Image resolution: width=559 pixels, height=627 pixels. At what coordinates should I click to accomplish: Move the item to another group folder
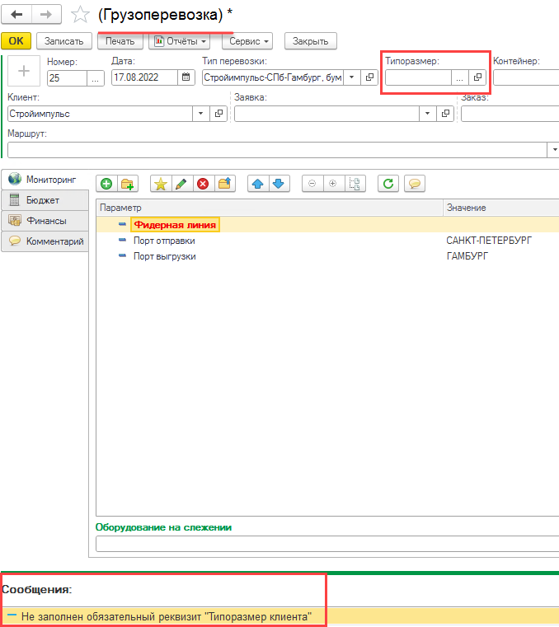(x=225, y=184)
